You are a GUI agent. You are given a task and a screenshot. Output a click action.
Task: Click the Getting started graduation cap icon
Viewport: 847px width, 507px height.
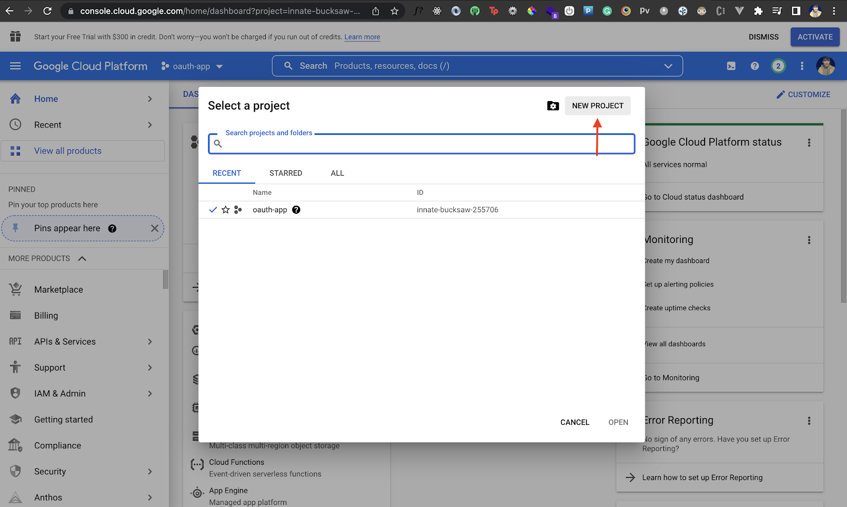15,419
